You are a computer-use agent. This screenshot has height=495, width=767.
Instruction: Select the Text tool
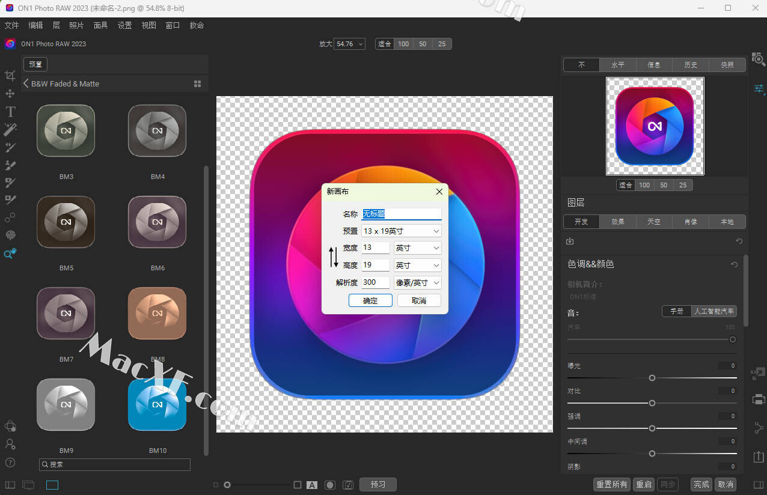10,112
